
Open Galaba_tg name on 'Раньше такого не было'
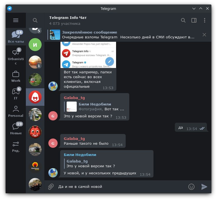[x=74, y=139]
